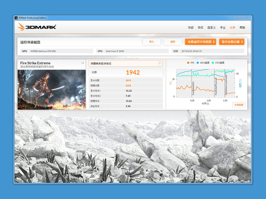Go to the 专业 tab
This screenshot has width=266, height=199.
click(x=223, y=28)
